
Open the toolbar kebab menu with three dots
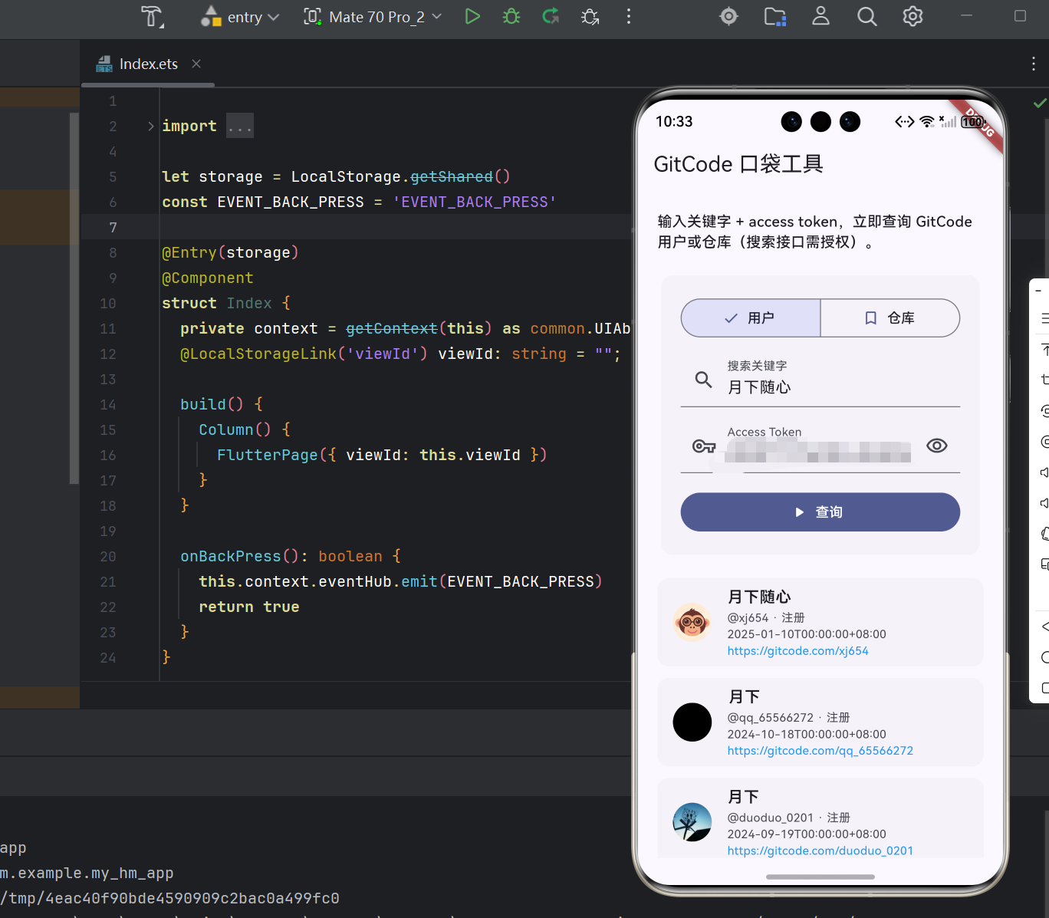[x=628, y=16]
